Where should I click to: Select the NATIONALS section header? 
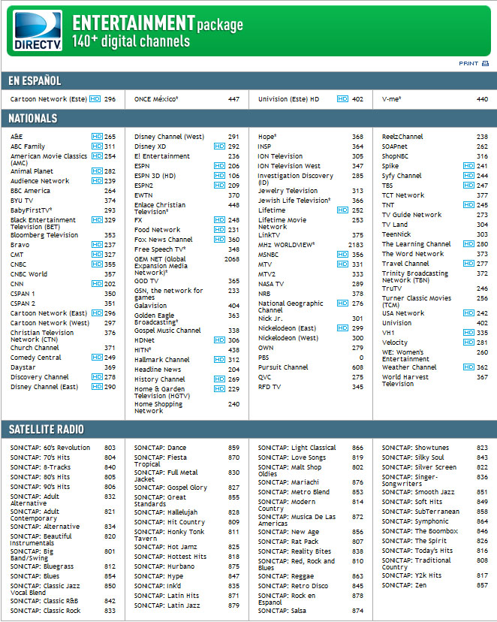pyautogui.click(x=249, y=118)
